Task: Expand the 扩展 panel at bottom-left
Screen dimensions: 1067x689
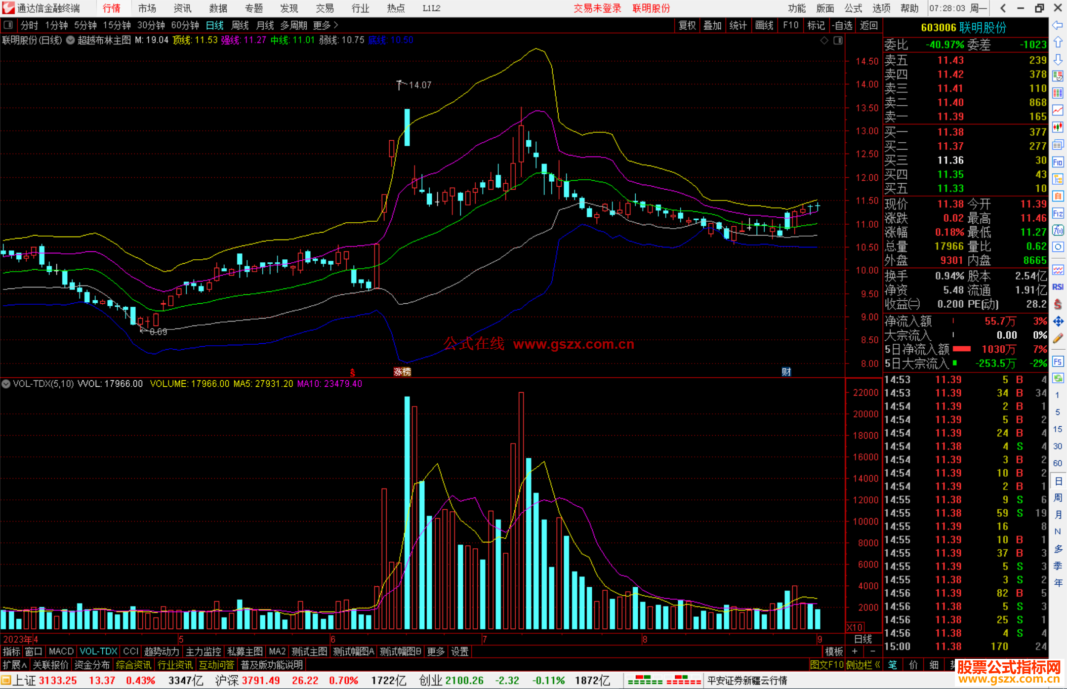Action: click(14, 665)
